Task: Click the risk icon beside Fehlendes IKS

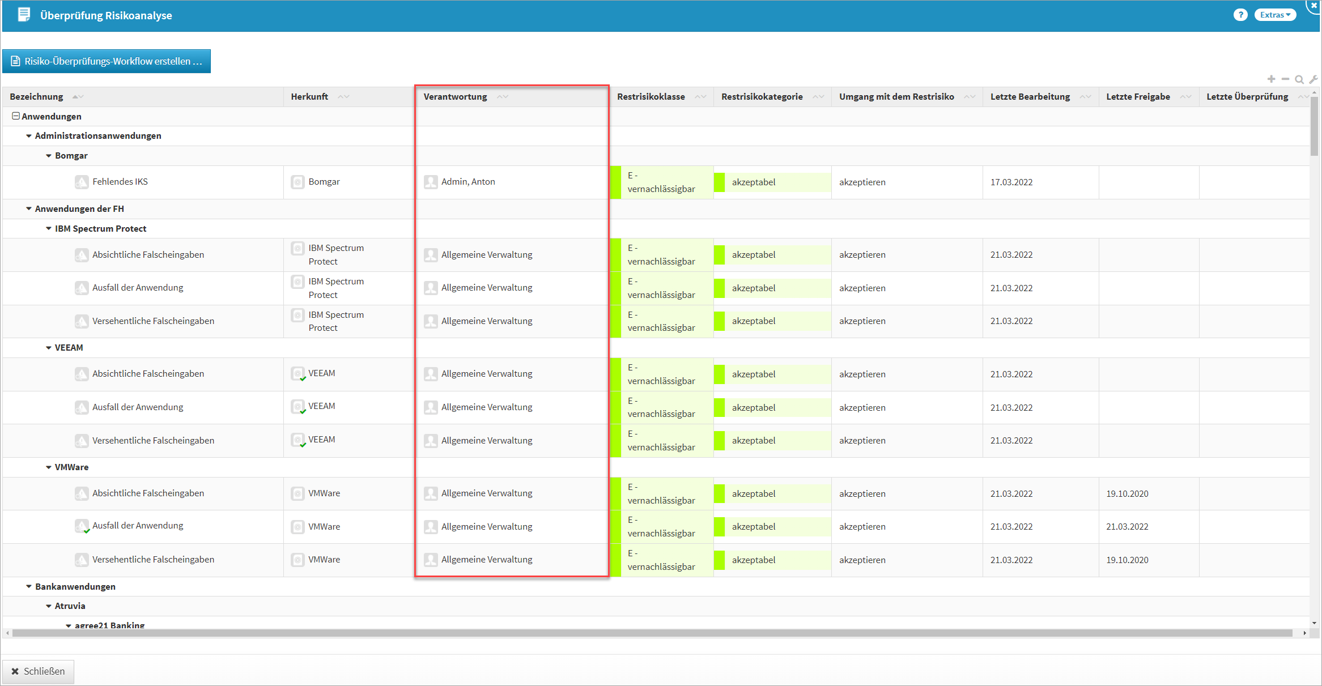Action: pos(82,182)
